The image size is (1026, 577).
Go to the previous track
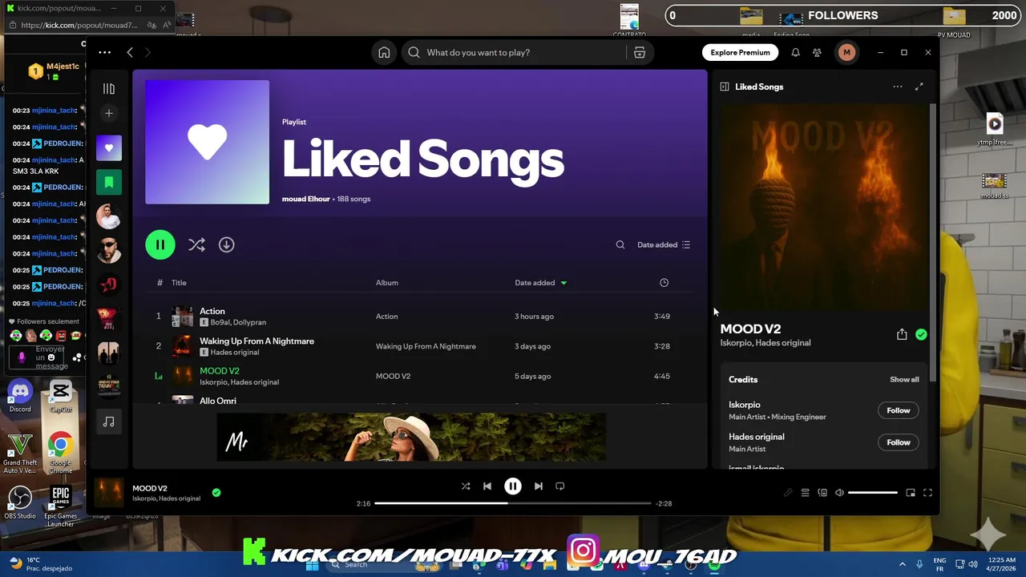487,486
